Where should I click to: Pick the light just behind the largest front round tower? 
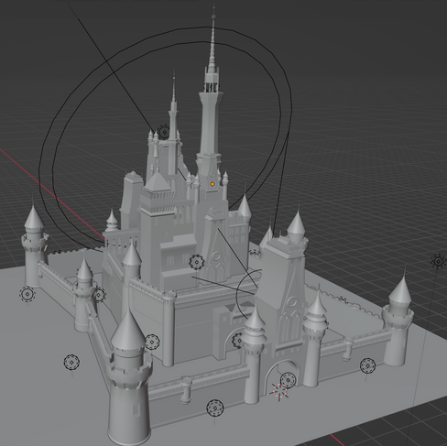[x=152, y=342]
